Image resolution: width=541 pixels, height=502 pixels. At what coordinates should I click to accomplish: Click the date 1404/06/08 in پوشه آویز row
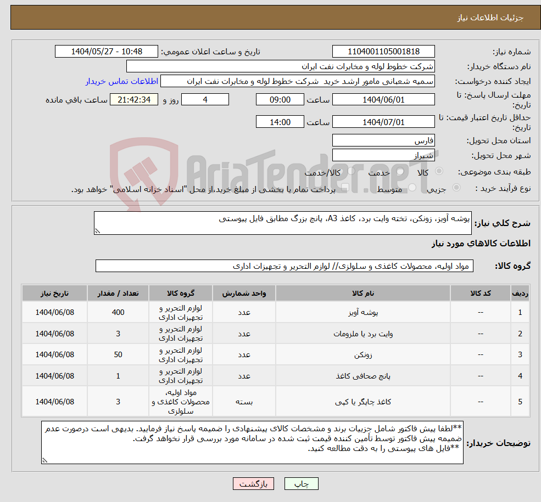(x=54, y=312)
